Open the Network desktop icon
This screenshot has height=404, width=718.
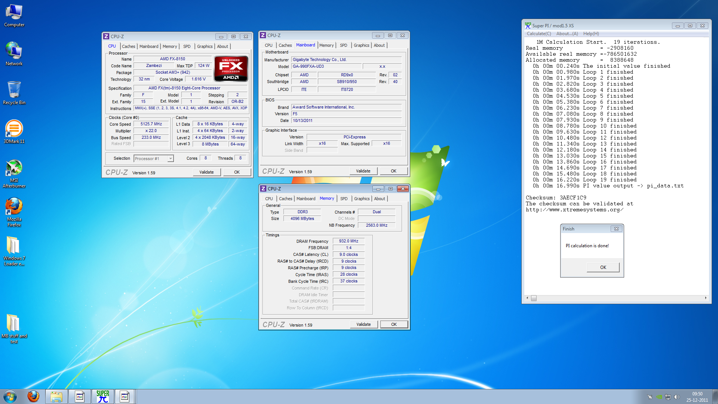click(x=14, y=54)
